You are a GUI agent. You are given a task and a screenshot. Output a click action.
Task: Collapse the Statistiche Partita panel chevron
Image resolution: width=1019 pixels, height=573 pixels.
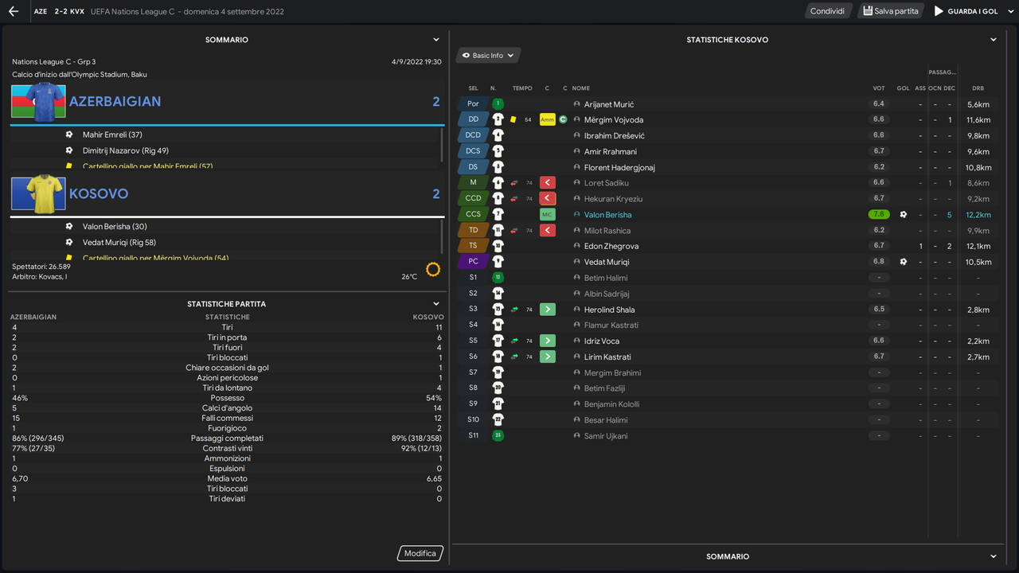tap(436, 304)
